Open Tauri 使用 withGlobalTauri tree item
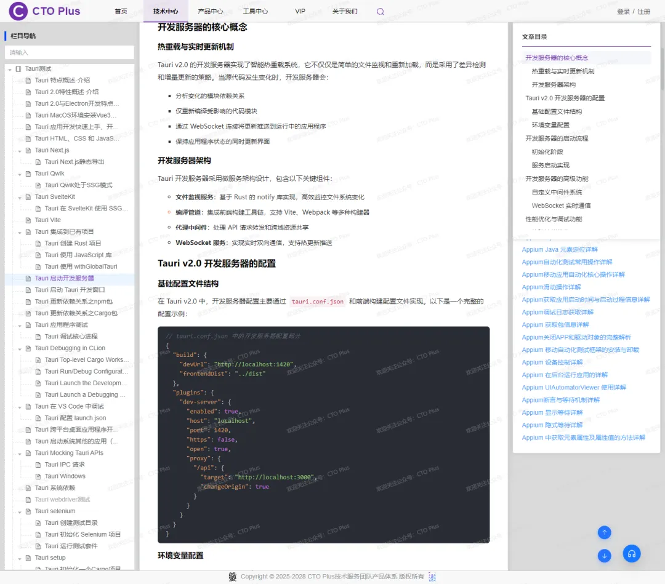 coord(81,266)
